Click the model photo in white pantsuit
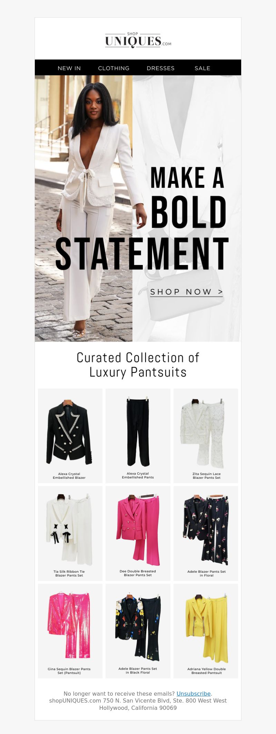Screen dimensions: 276x734 (x=83, y=209)
